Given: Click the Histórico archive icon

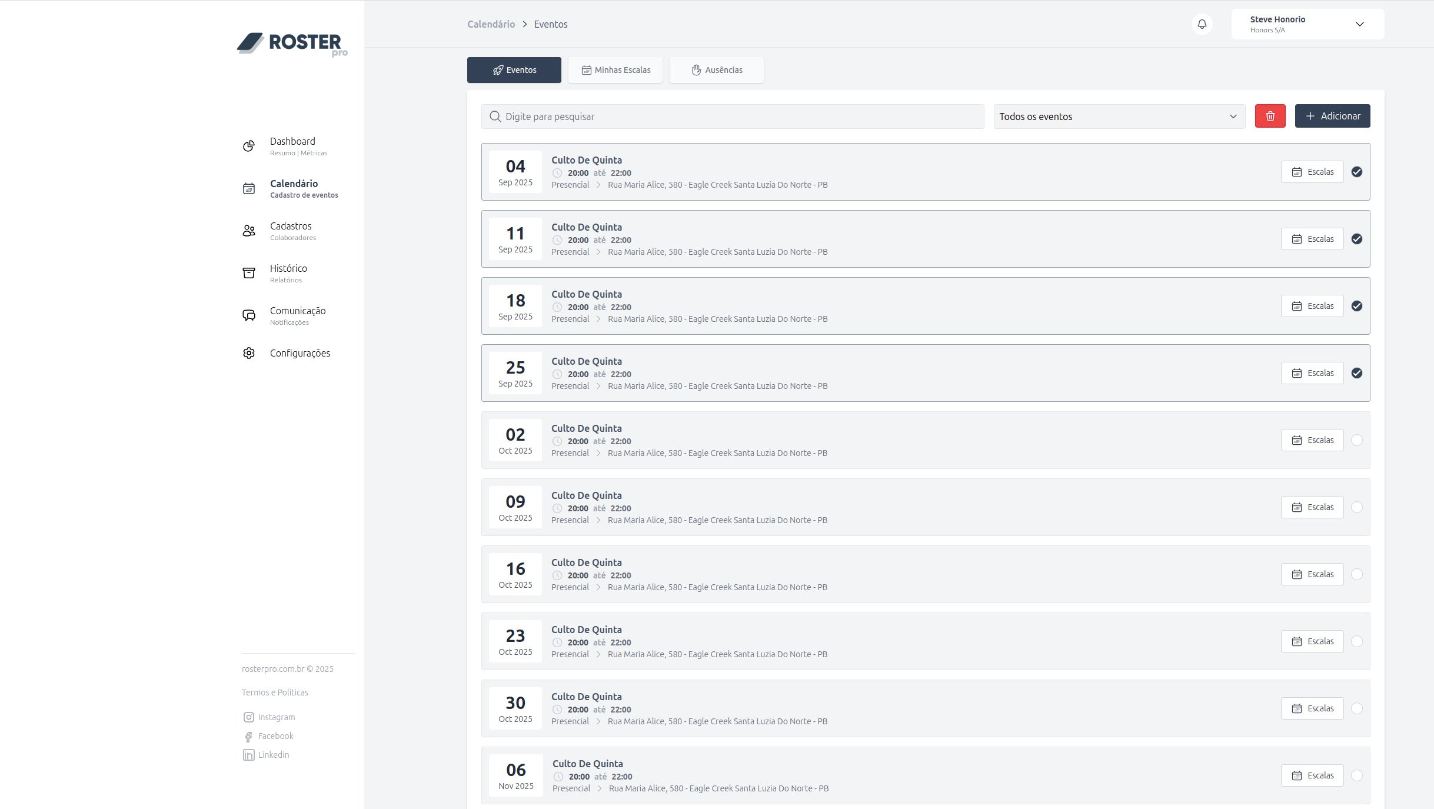Looking at the screenshot, I should click(249, 273).
